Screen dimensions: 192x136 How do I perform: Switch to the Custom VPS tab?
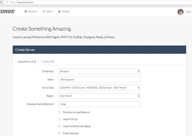(x=48, y=62)
